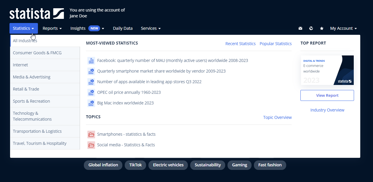The width and height of the screenshot is (373, 182).
Task: Click the Global inflation tag
Action: (x=103, y=165)
